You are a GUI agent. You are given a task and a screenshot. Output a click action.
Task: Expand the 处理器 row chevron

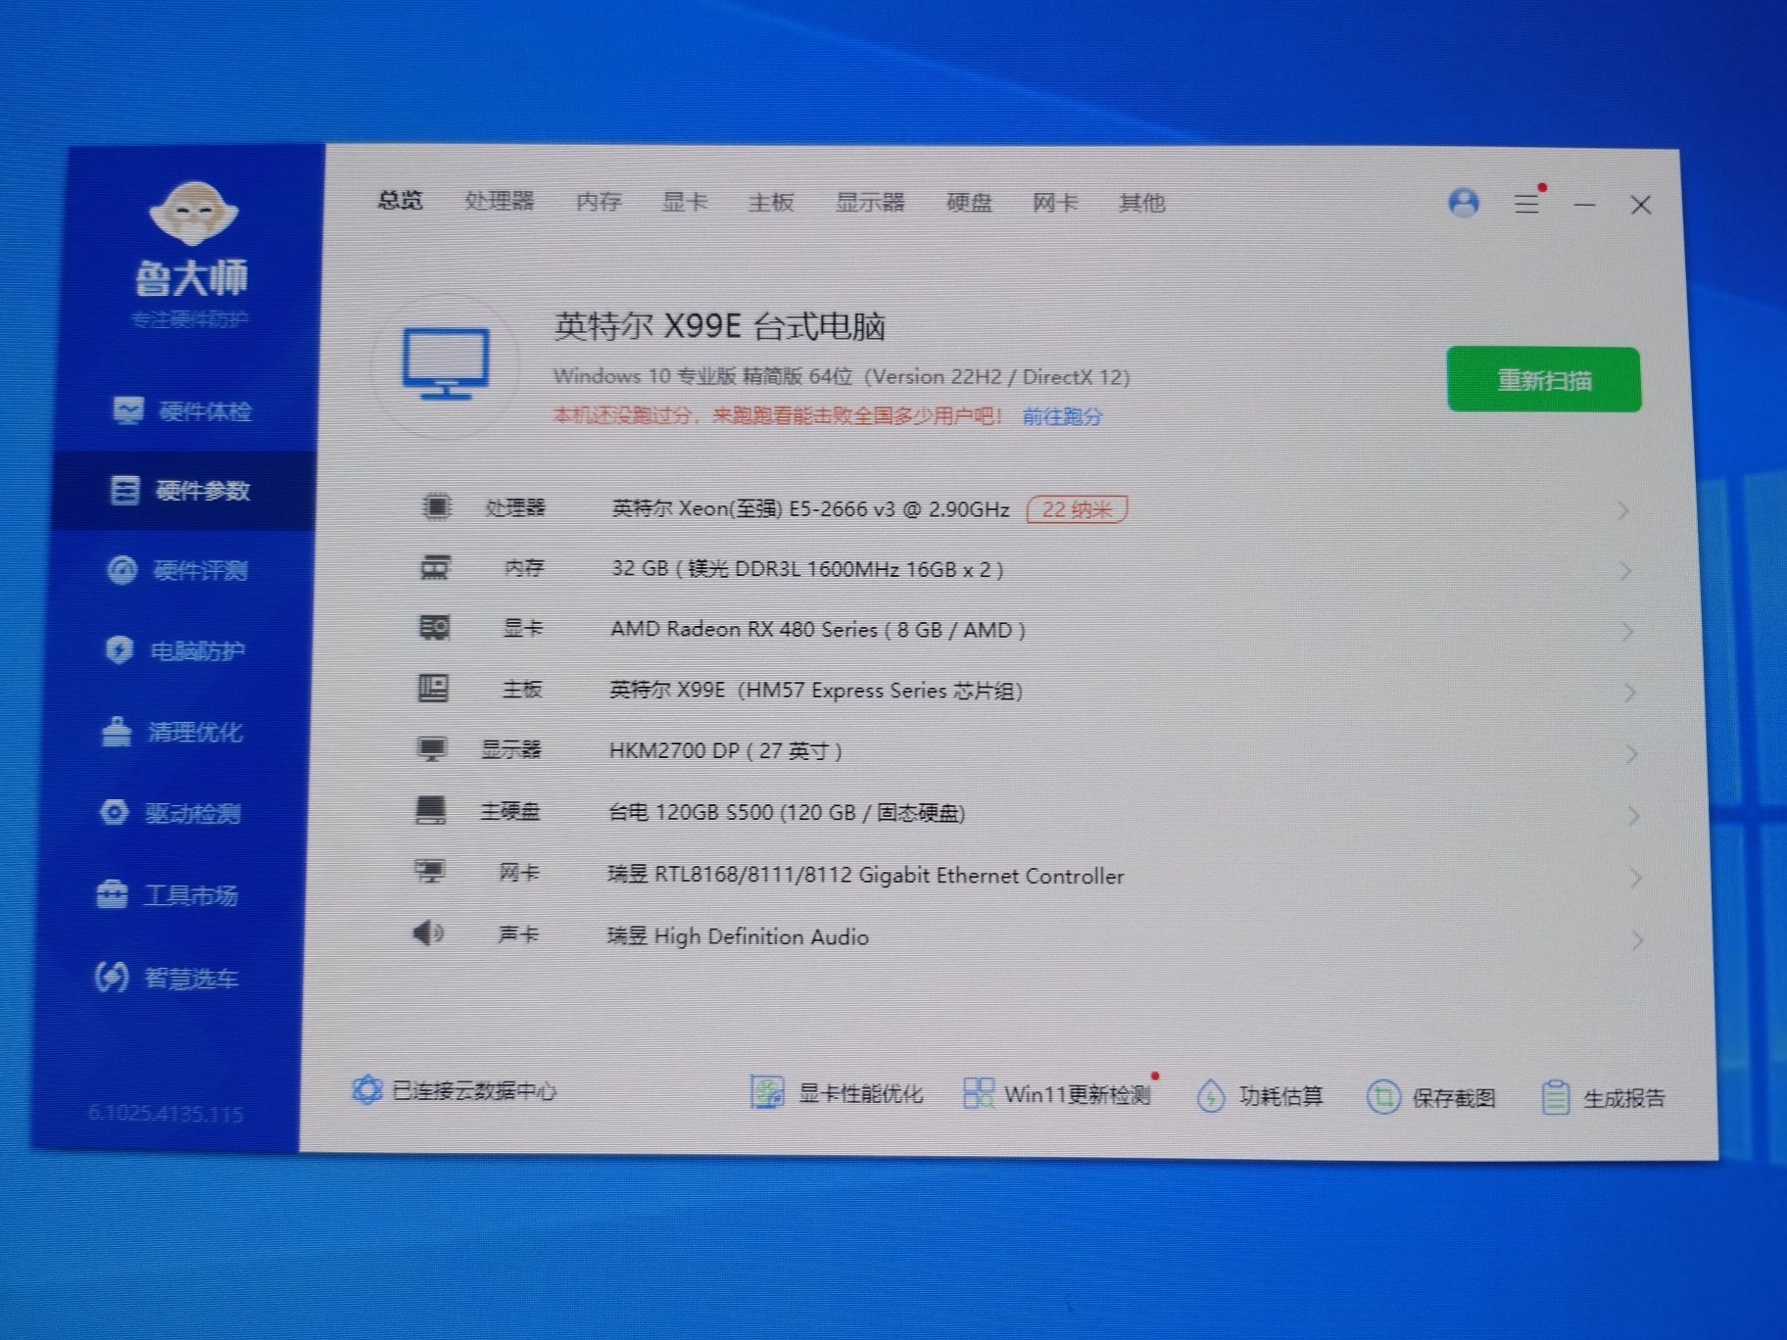[x=1623, y=510]
